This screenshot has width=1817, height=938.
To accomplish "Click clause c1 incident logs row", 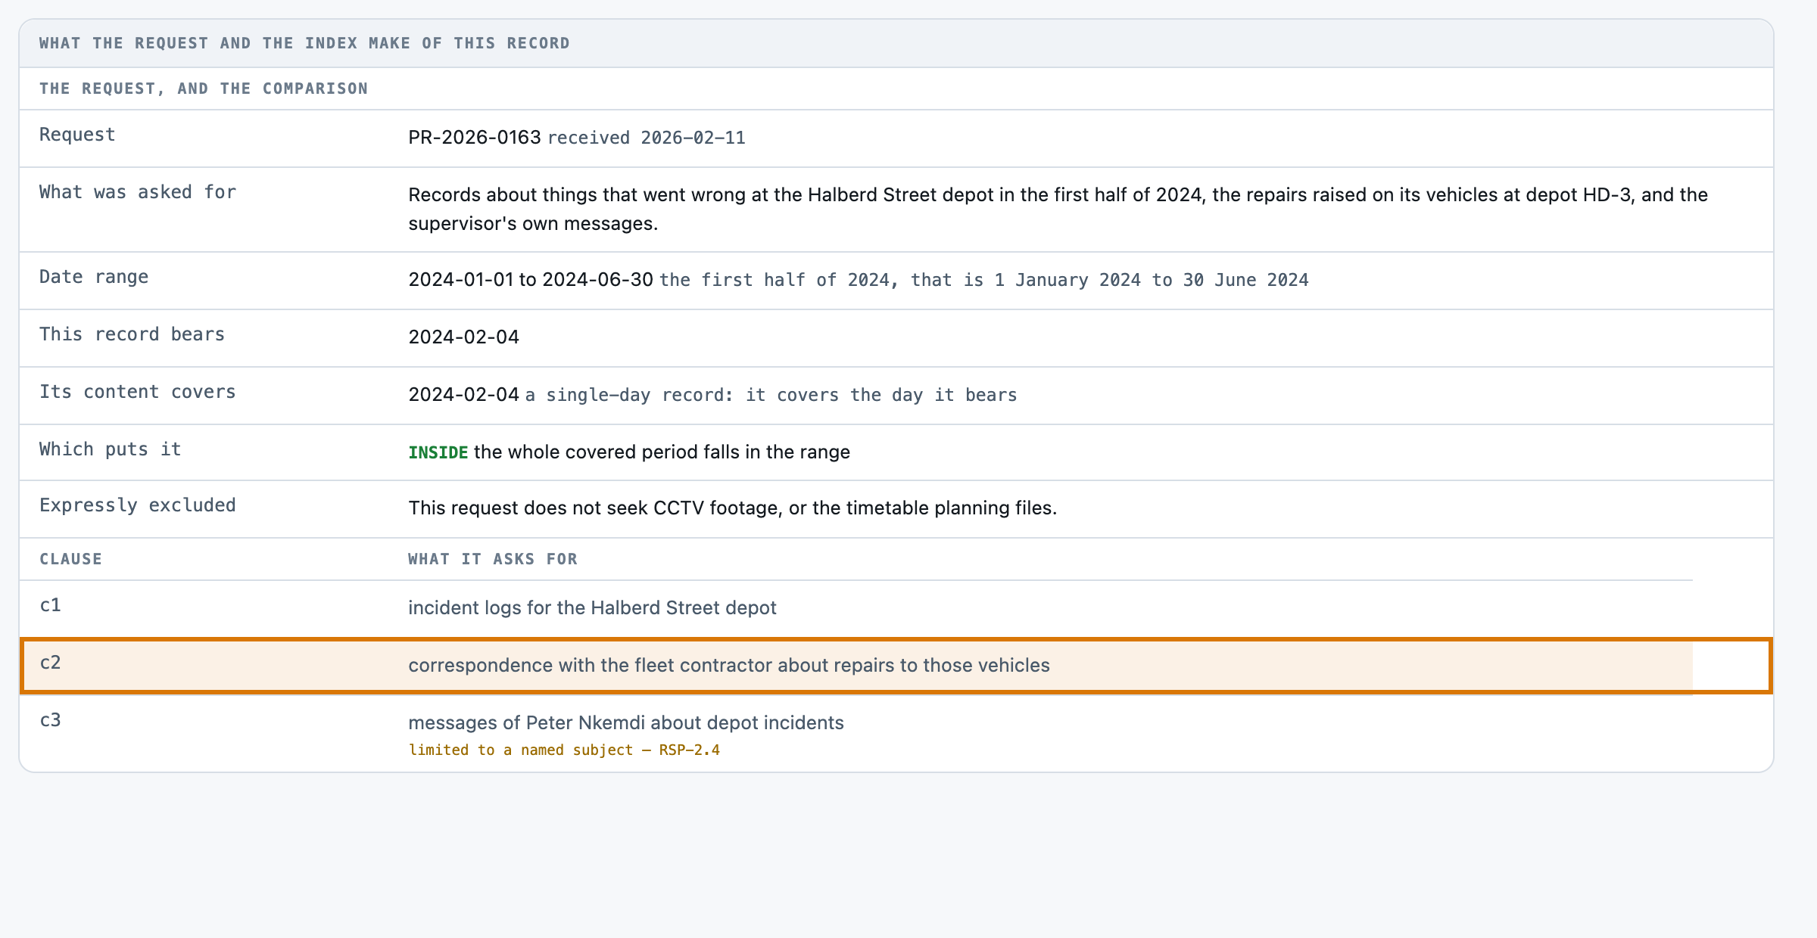I will (x=856, y=608).
